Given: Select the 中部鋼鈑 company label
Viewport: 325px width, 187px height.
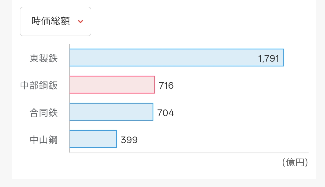Looking at the screenshot, I should [x=39, y=85].
